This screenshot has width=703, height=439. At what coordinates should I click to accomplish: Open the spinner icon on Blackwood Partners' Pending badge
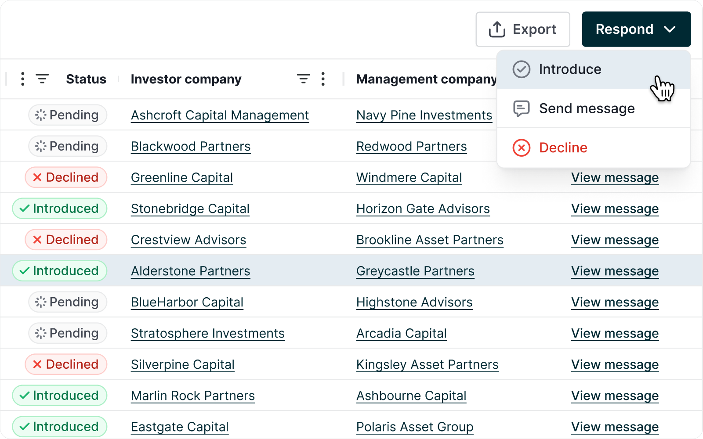coord(40,146)
